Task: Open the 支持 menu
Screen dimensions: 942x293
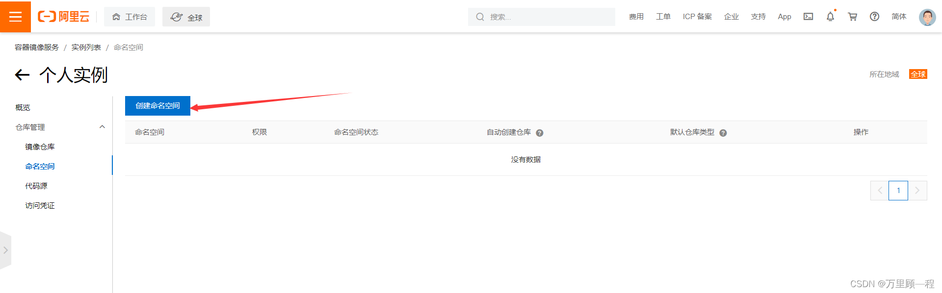Action: click(758, 17)
